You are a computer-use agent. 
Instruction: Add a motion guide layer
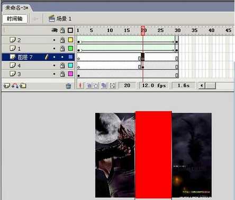15,86
